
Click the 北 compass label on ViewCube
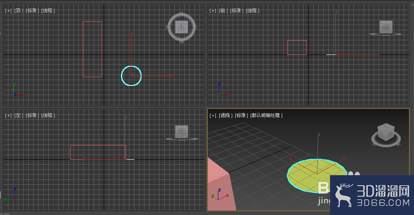point(182,13)
